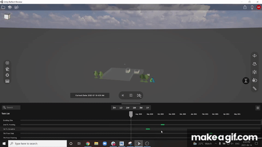262x147 pixels.
Task: Skip to the start of timeline
Action: (x=123, y=95)
